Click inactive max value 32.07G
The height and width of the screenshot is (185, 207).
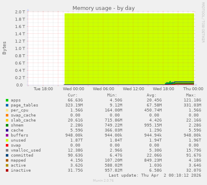tap(194, 170)
